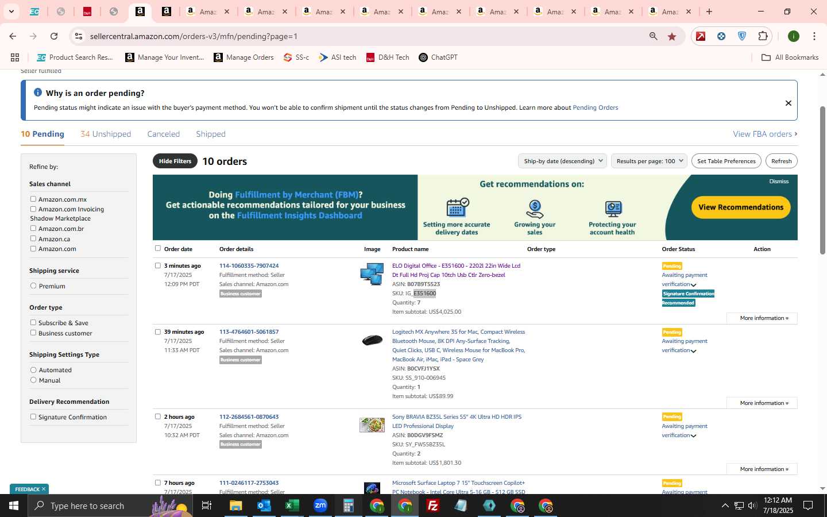Open the bookmarks bar apps grid icon
The image size is (827, 517).
point(15,57)
